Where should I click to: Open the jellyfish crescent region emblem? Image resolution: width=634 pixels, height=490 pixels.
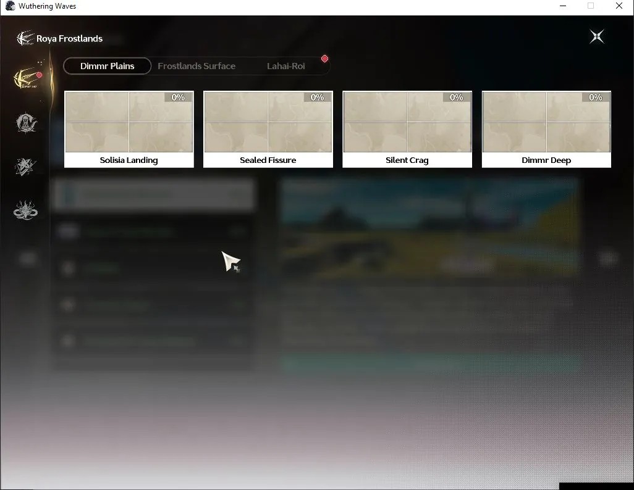pos(27,122)
